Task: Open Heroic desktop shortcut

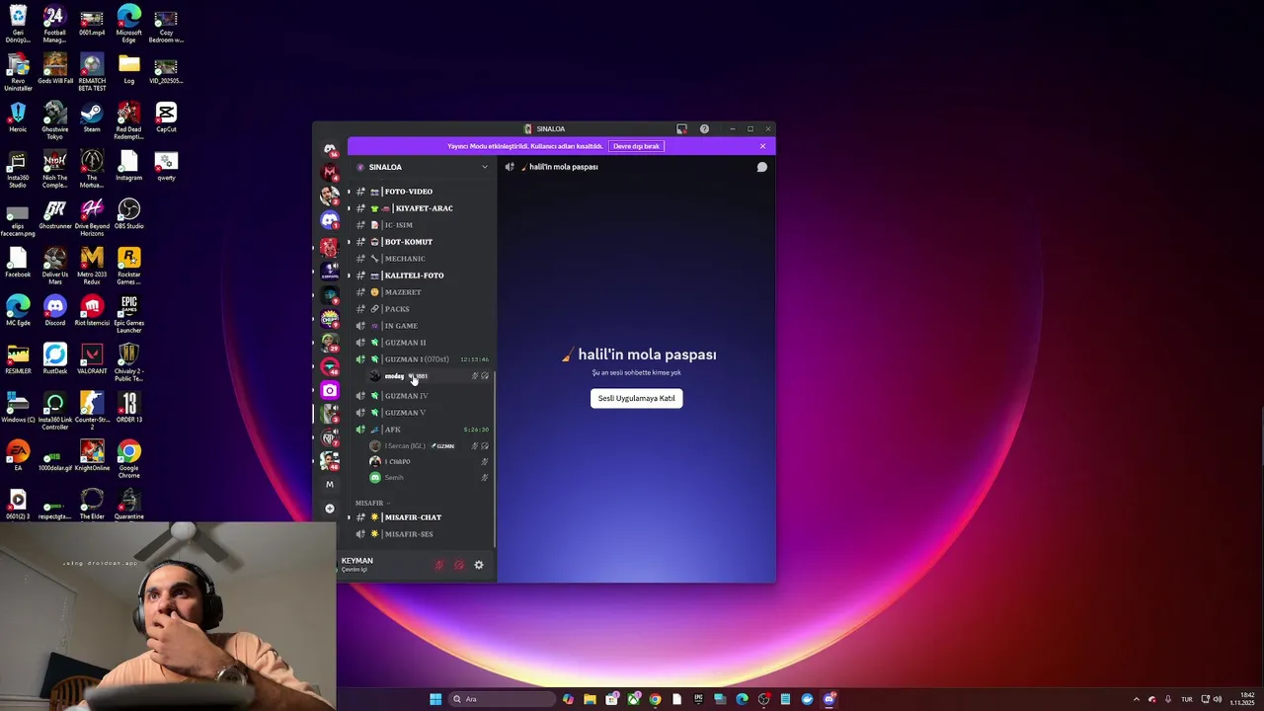Action: point(18,118)
